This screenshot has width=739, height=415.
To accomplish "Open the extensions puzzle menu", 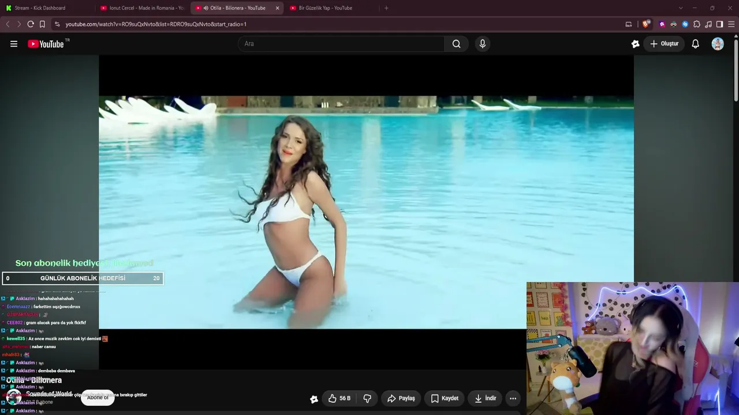I will [697, 24].
